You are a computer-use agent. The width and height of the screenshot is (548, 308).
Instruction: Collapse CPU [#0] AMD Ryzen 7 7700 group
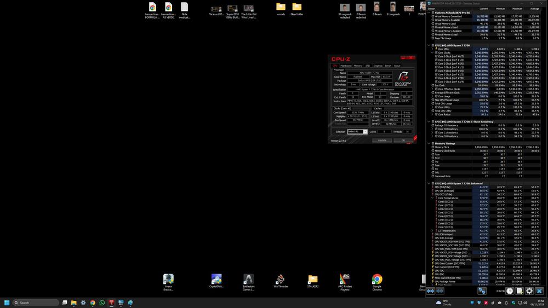click(429, 45)
